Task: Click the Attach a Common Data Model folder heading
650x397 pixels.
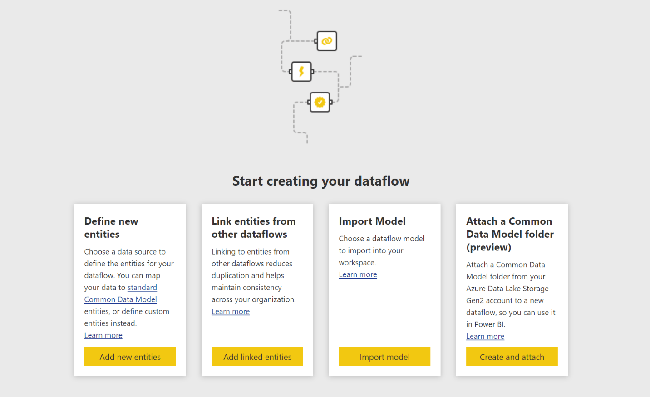Action: [x=509, y=234]
